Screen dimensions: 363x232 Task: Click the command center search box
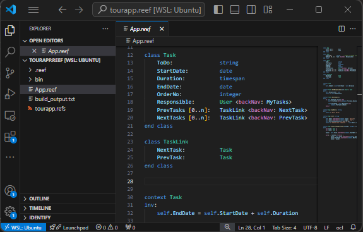click(148, 9)
